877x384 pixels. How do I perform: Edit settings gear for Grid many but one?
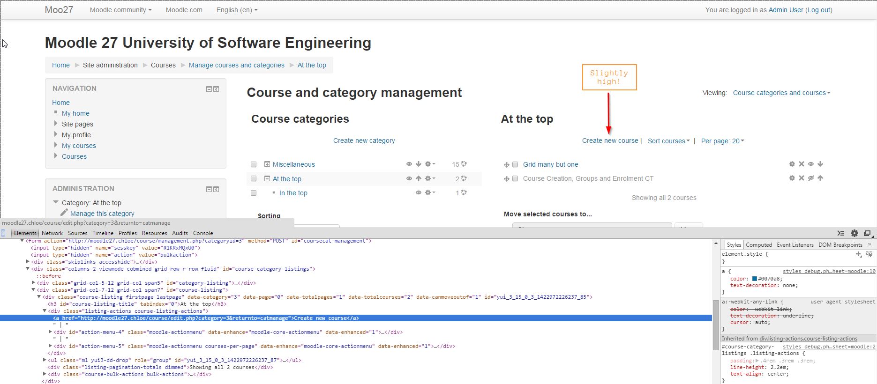[792, 164]
